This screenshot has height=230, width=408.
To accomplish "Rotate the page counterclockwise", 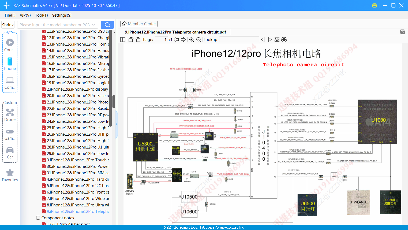I will coord(131,40).
